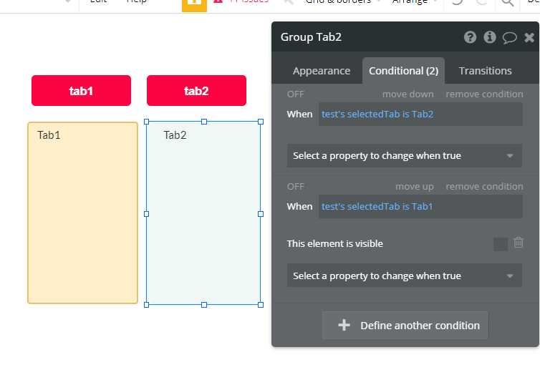The image size is (540, 375).
Task: Open the Transitions tab
Action: point(485,71)
